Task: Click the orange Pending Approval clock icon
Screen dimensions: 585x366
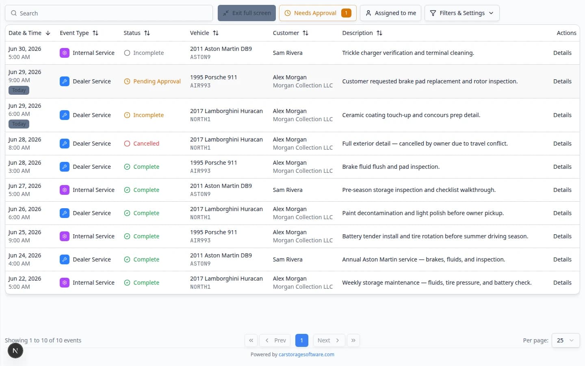Action: coord(127,81)
